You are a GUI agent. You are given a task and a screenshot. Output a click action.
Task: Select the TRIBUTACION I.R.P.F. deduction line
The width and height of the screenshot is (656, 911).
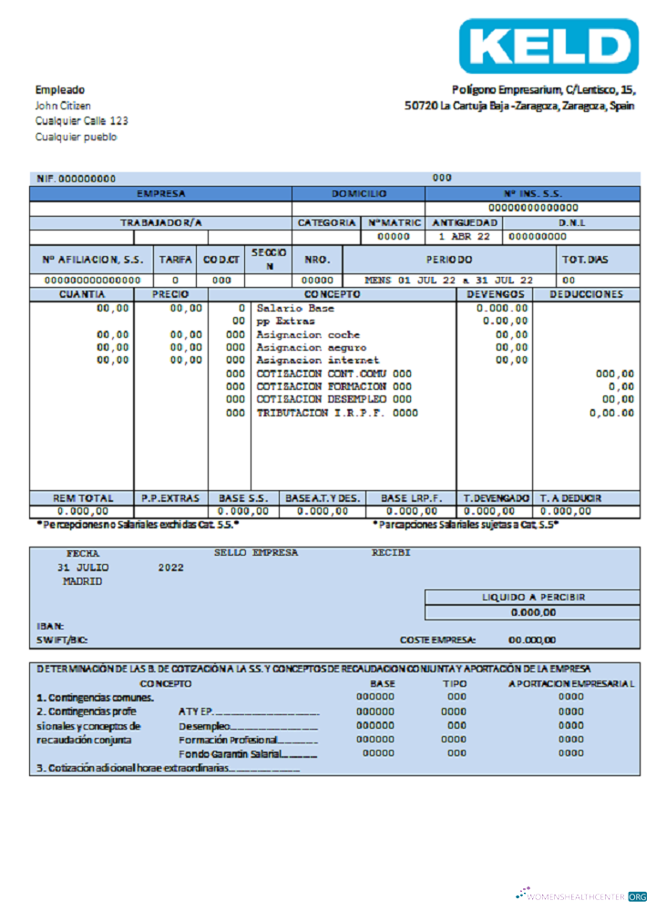point(336,413)
